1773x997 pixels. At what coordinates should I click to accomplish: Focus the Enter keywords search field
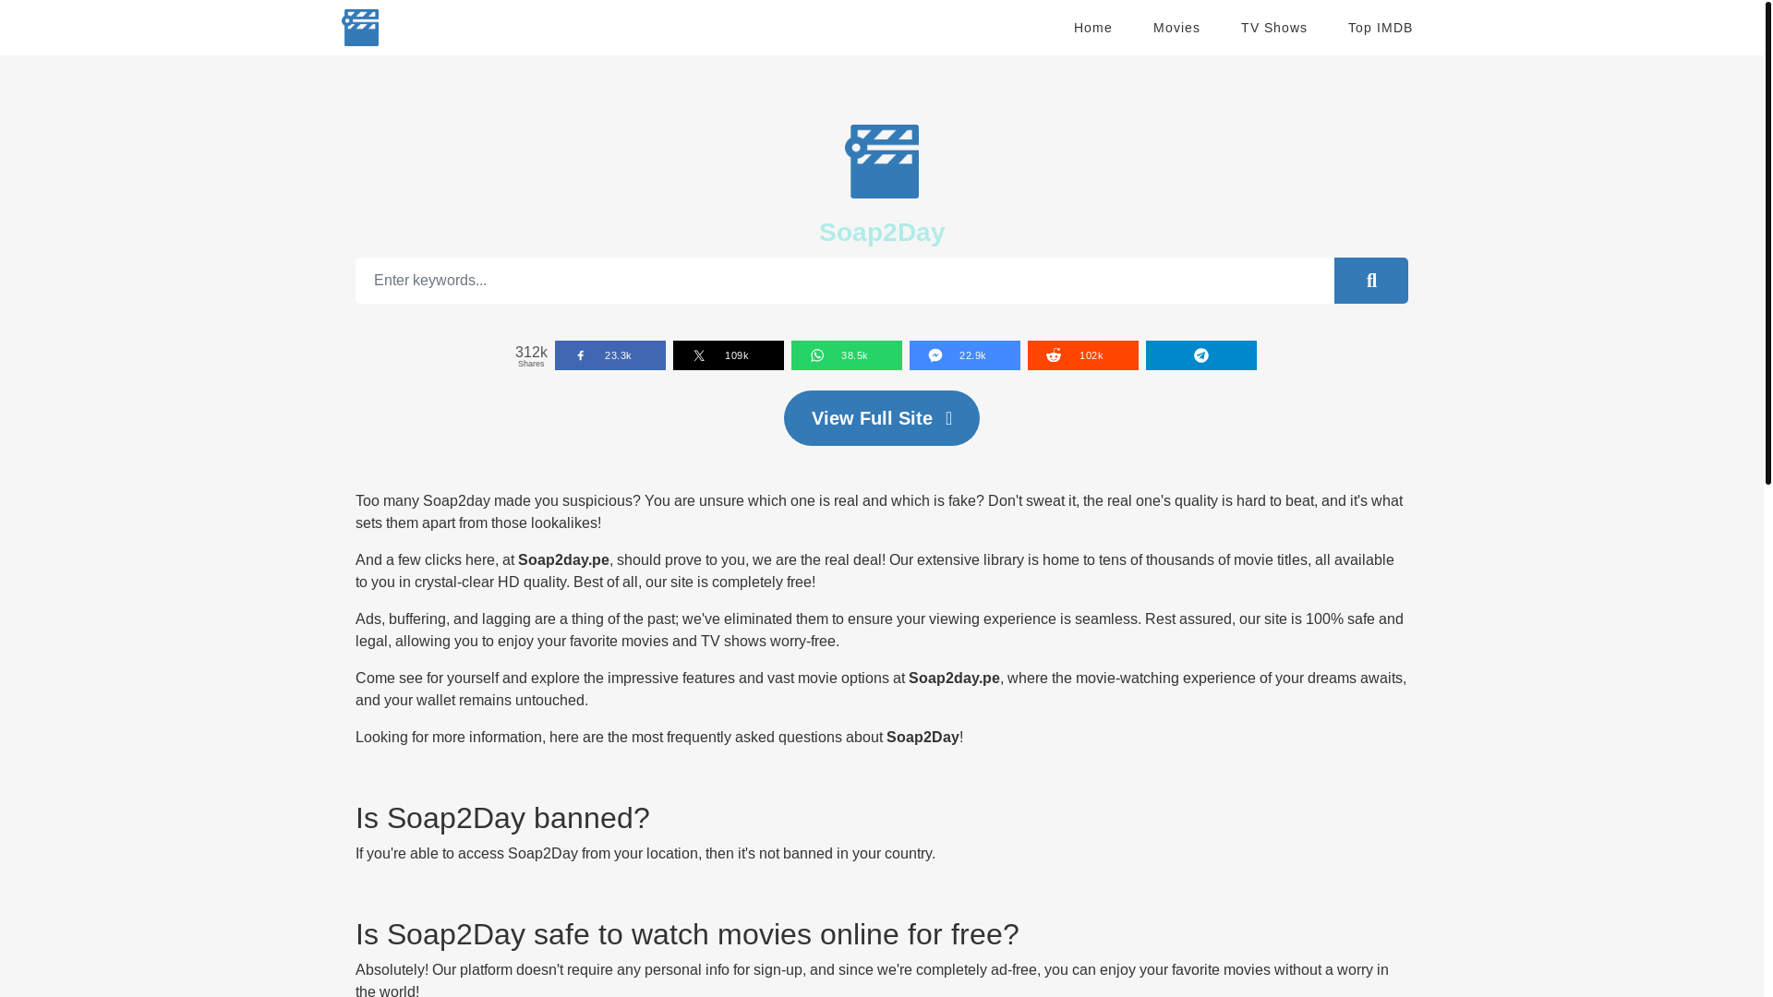point(844,281)
